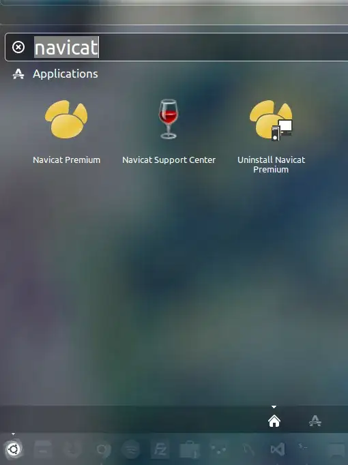Click the Navicat Support Center label
This screenshot has height=465, width=348.
pyautogui.click(x=169, y=160)
